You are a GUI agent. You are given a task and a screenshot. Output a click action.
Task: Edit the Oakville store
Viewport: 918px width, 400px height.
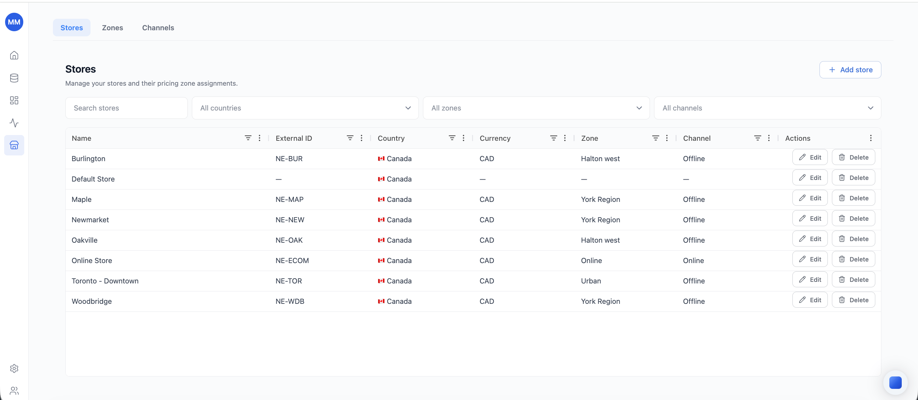(810, 239)
